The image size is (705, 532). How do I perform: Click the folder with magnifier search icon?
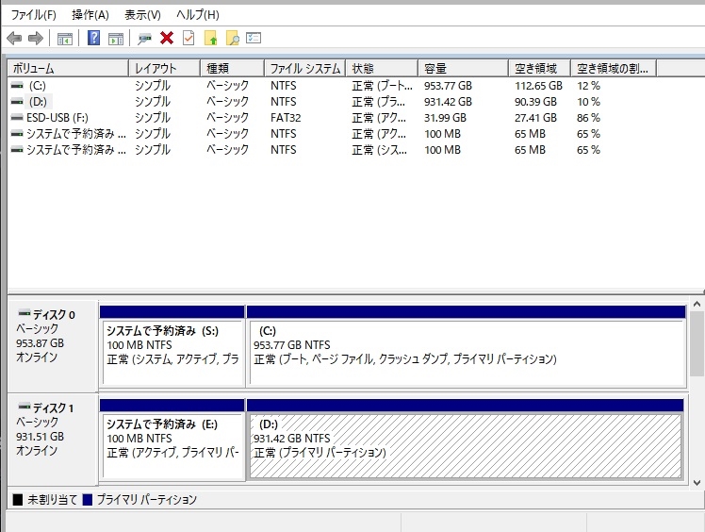233,39
